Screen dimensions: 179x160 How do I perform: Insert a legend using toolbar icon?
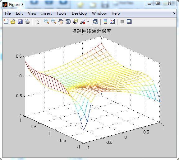click(x=112, y=22)
